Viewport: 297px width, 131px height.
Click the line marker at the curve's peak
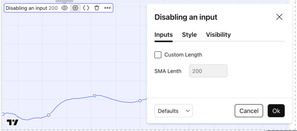[94, 96]
